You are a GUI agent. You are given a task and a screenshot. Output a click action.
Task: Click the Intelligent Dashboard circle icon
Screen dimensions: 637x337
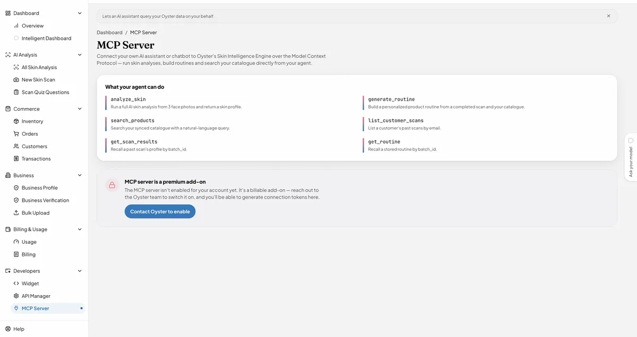16,38
